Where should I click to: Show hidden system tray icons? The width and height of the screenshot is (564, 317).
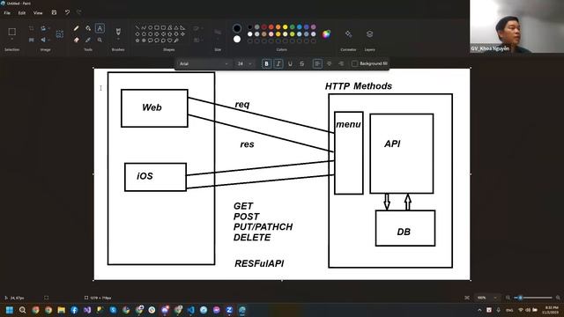479,310
